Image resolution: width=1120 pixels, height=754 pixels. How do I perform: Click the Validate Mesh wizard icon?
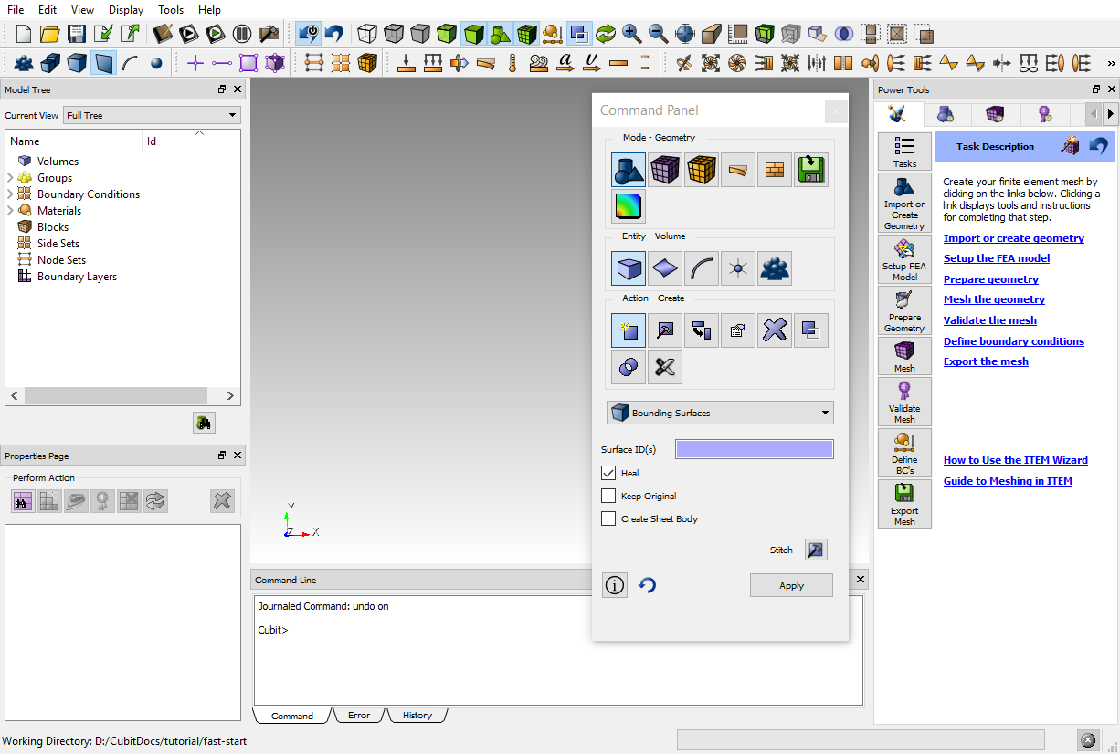click(904, 402)
